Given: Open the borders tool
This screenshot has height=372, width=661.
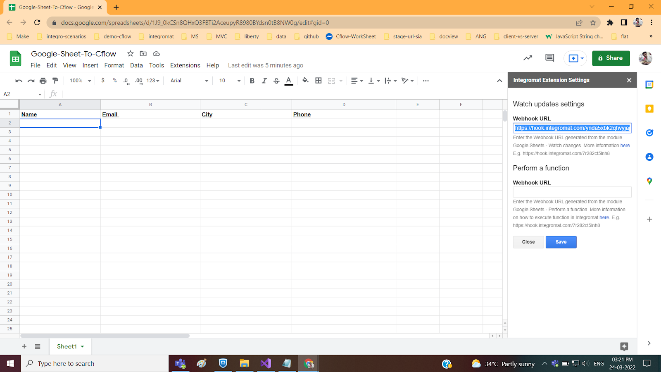Looking at the screenshot, I should pos(319,81).
